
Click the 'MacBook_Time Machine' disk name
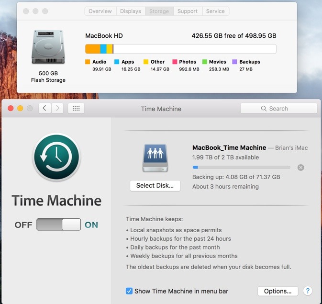point(229,147)
